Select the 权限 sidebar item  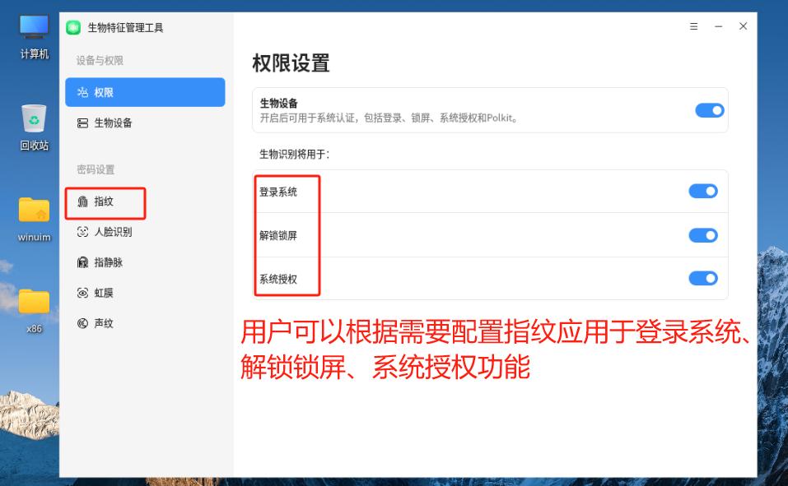(x=145, y=92)
